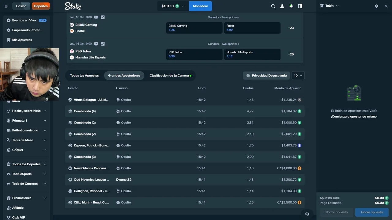Click the New Orleans Pelicans basketball icon
This screenshot has height=220, width=392.
[x=70, y=168]
